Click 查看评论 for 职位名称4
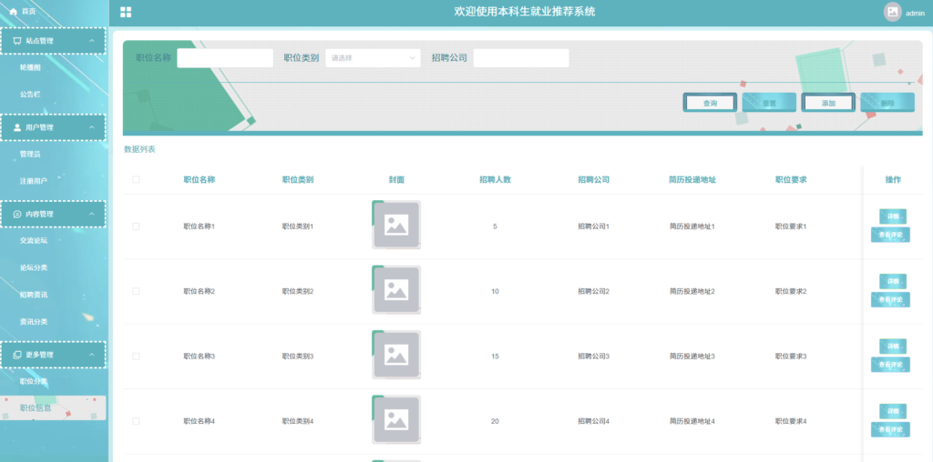Viewport: 933px width, 462px height. click(891, 429)
